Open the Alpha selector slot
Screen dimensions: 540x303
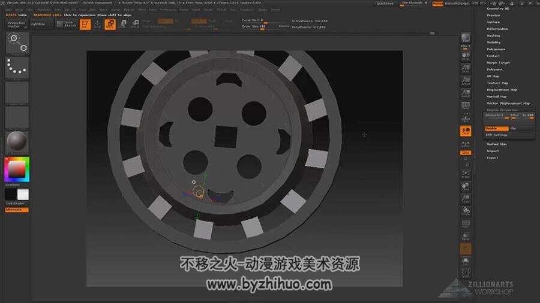click(x=17, y=93)
